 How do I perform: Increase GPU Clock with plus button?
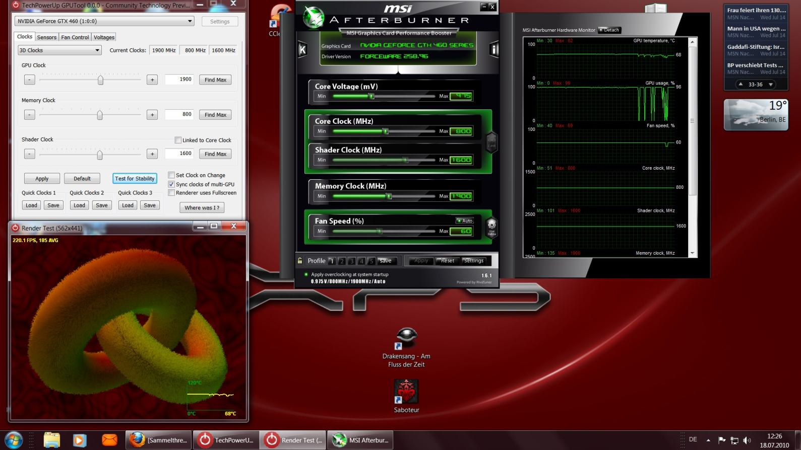152,80
